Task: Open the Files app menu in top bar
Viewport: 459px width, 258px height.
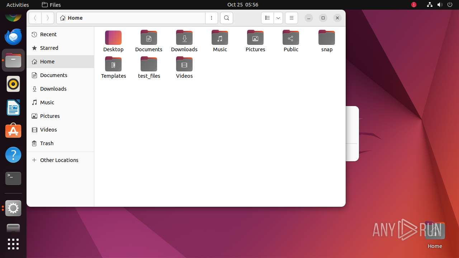Action: [x=51, y=5]
